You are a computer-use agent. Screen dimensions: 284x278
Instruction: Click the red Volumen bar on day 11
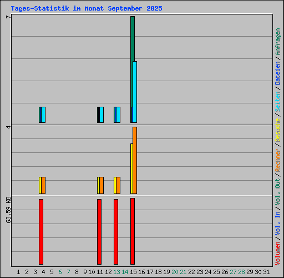(99, 232)
